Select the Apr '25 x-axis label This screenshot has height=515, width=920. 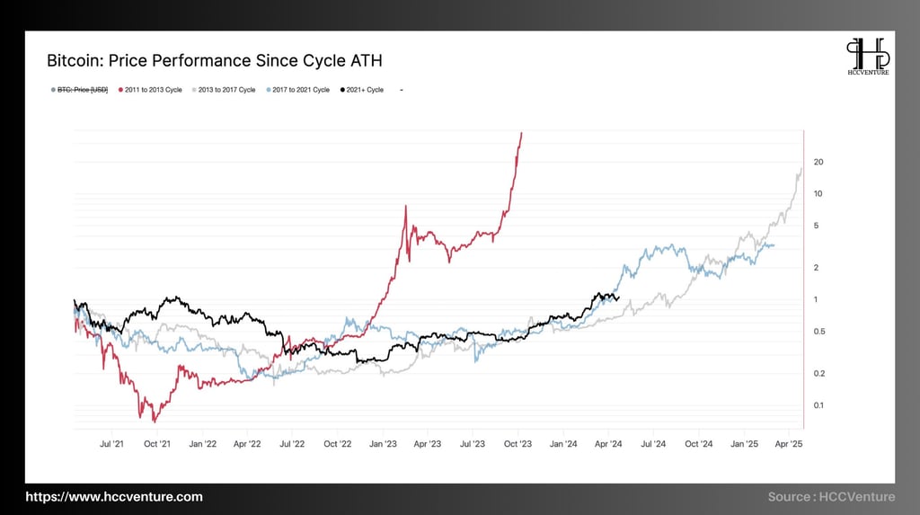[x=789, y=444]
